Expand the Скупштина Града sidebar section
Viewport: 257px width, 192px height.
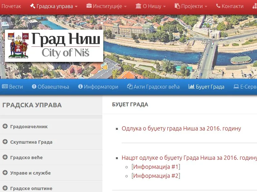(x=5, y=142)
